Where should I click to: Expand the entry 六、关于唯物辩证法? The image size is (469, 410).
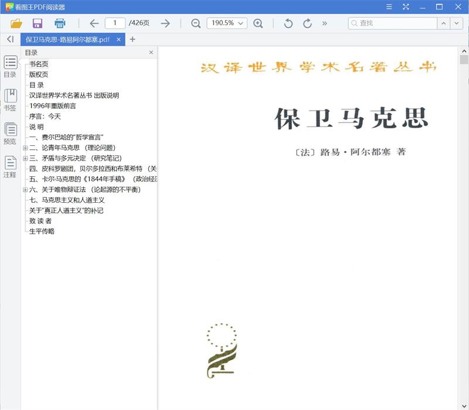click(25, 189)
